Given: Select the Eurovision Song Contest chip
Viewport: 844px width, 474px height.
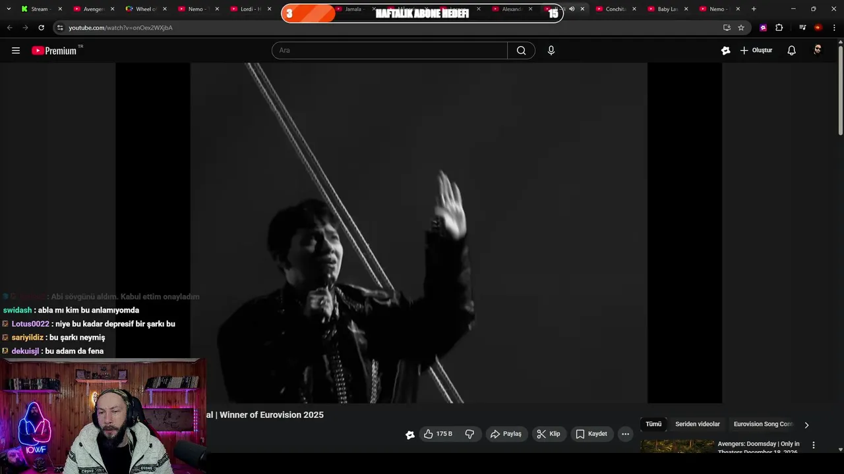Looking at the screenshot, I should tap(763, 425).
